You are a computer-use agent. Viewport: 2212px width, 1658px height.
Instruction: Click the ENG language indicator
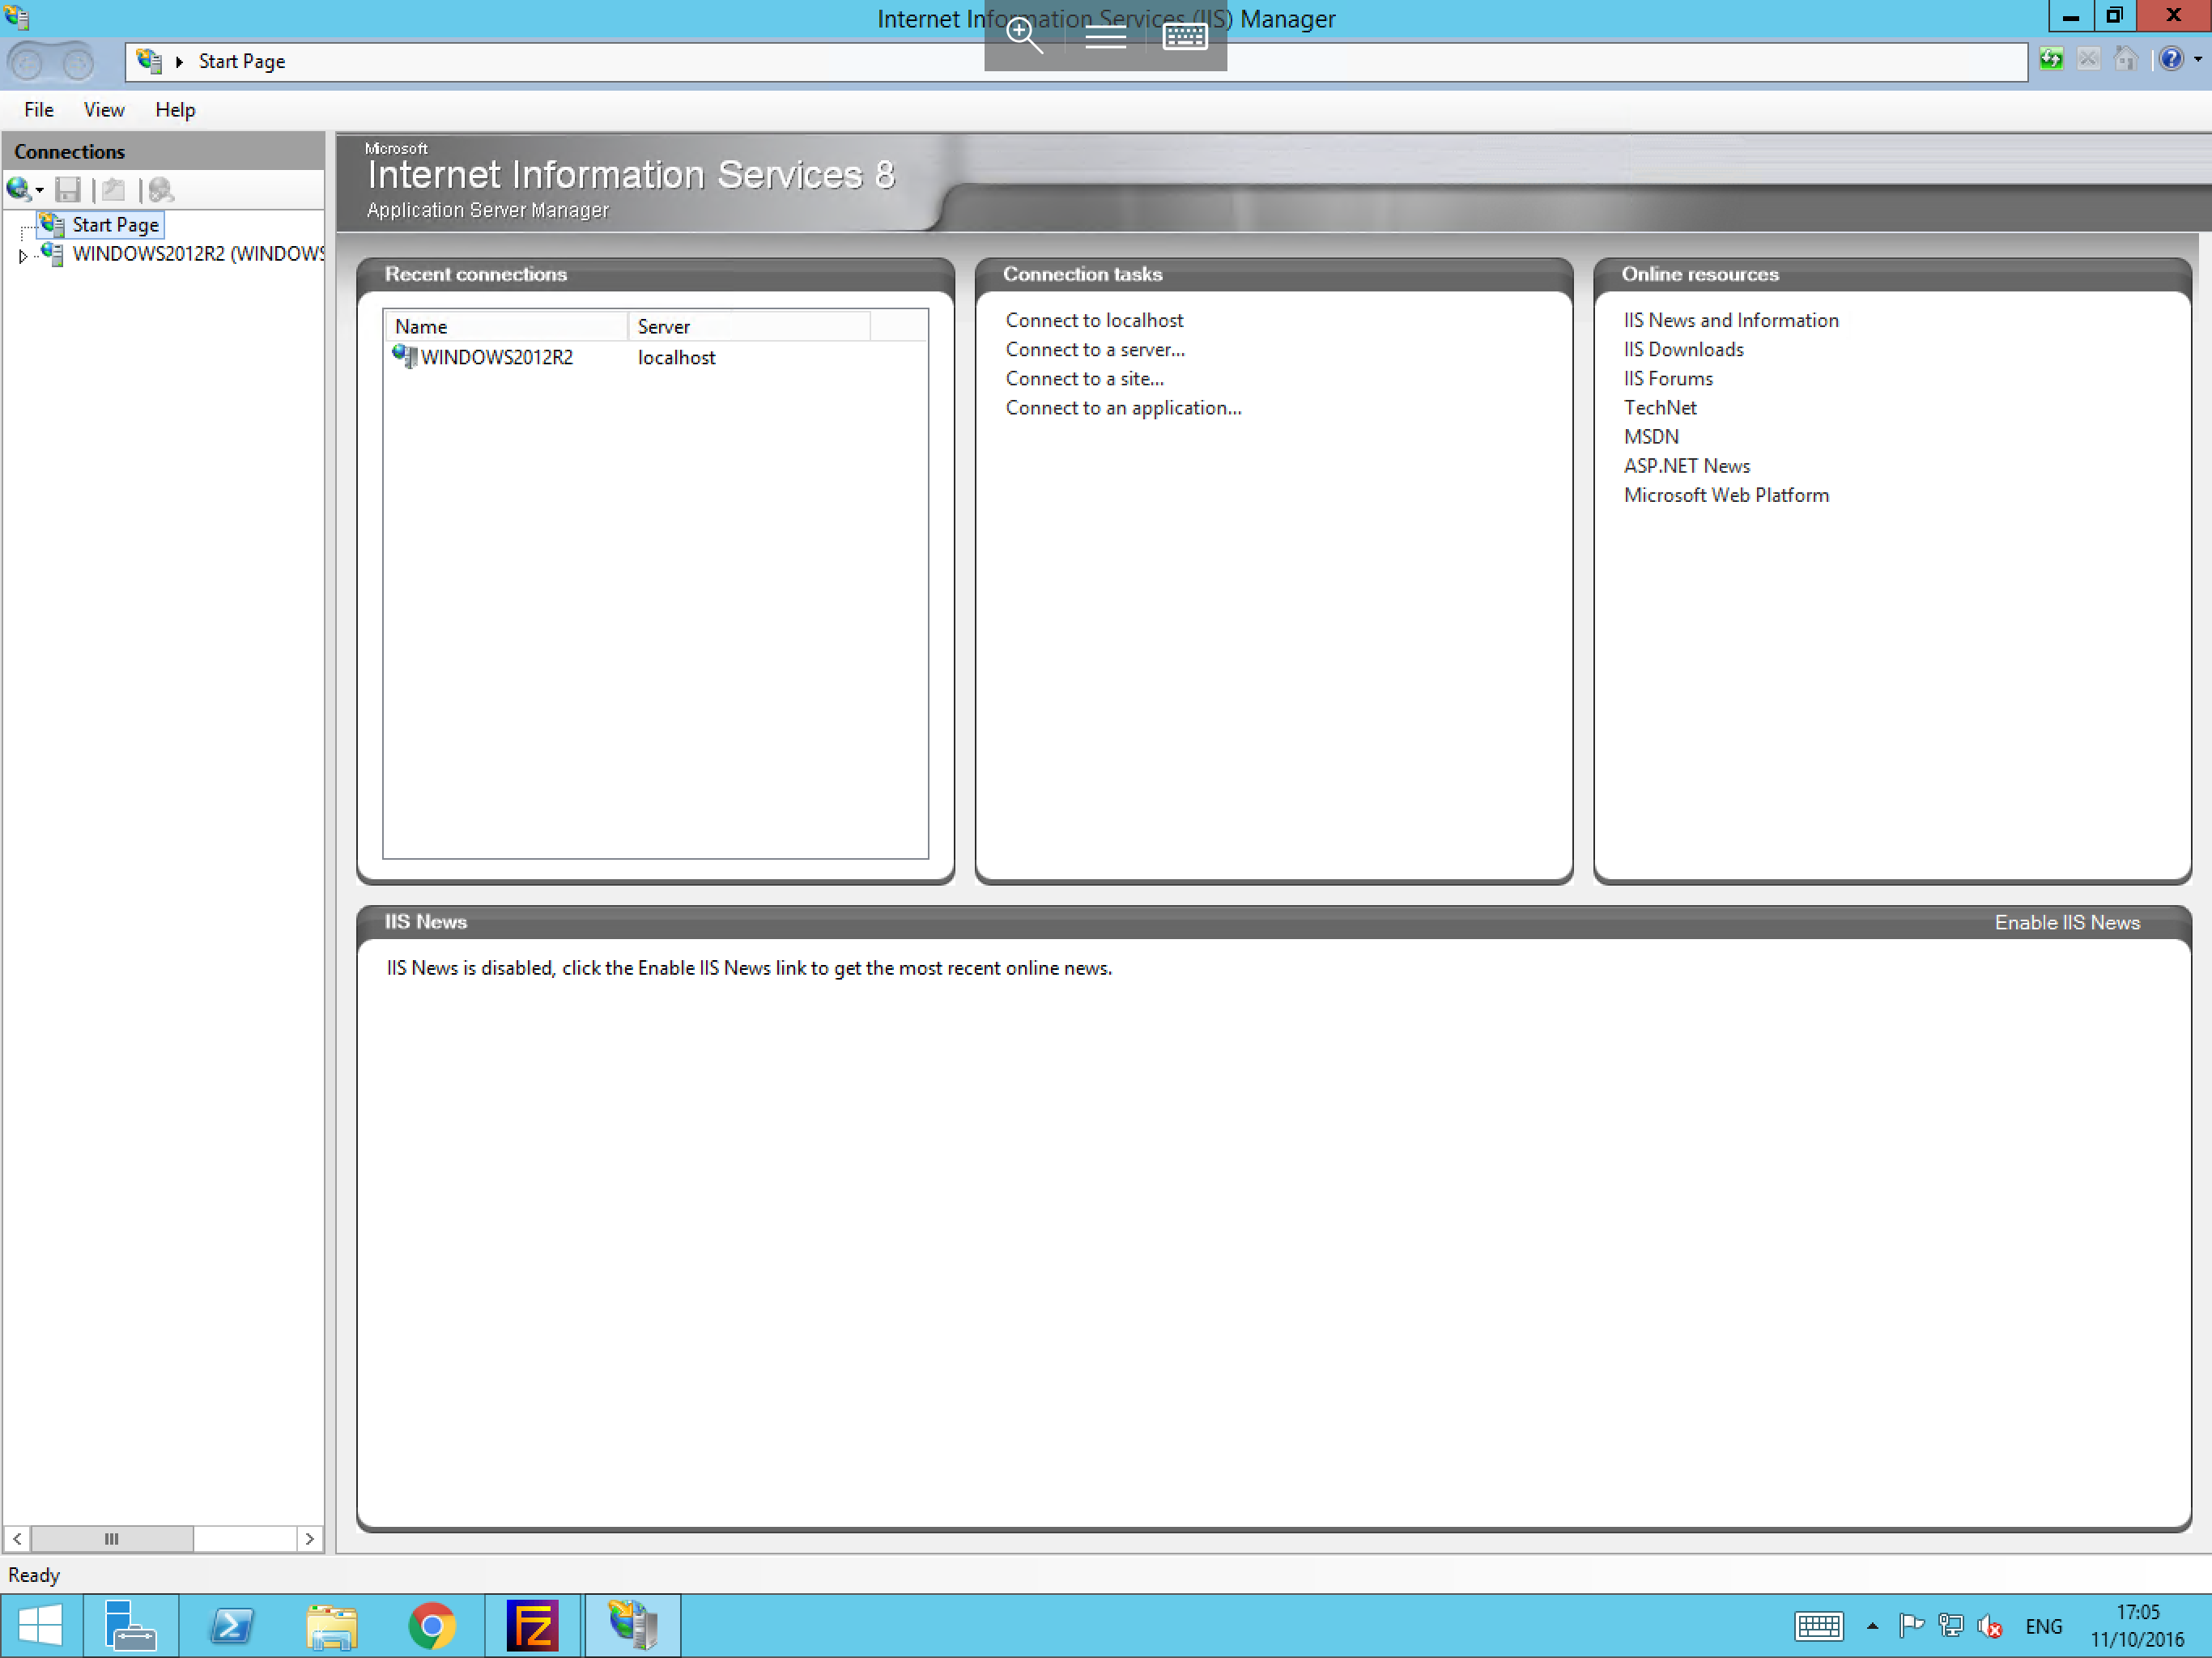coord(2043,1627)
